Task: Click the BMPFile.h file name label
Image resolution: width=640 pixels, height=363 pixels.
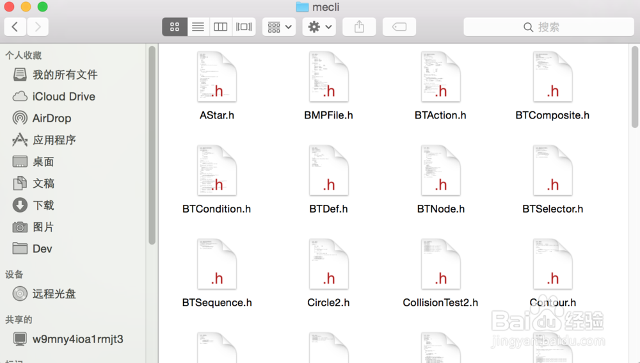Action: (x=328, y=115)
